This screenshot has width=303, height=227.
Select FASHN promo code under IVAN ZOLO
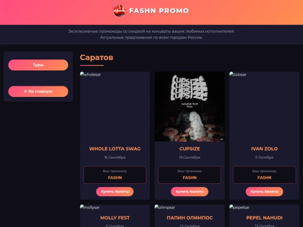tap(264, 178)
